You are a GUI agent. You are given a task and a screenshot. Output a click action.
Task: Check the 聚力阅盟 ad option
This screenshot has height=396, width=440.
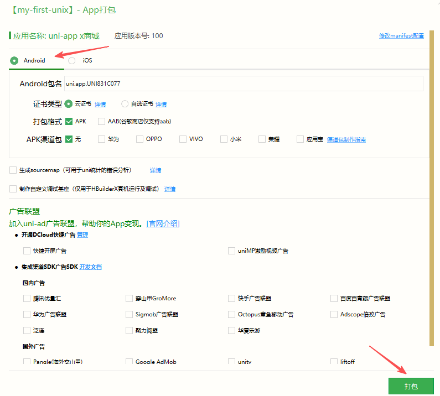[129, 330]
